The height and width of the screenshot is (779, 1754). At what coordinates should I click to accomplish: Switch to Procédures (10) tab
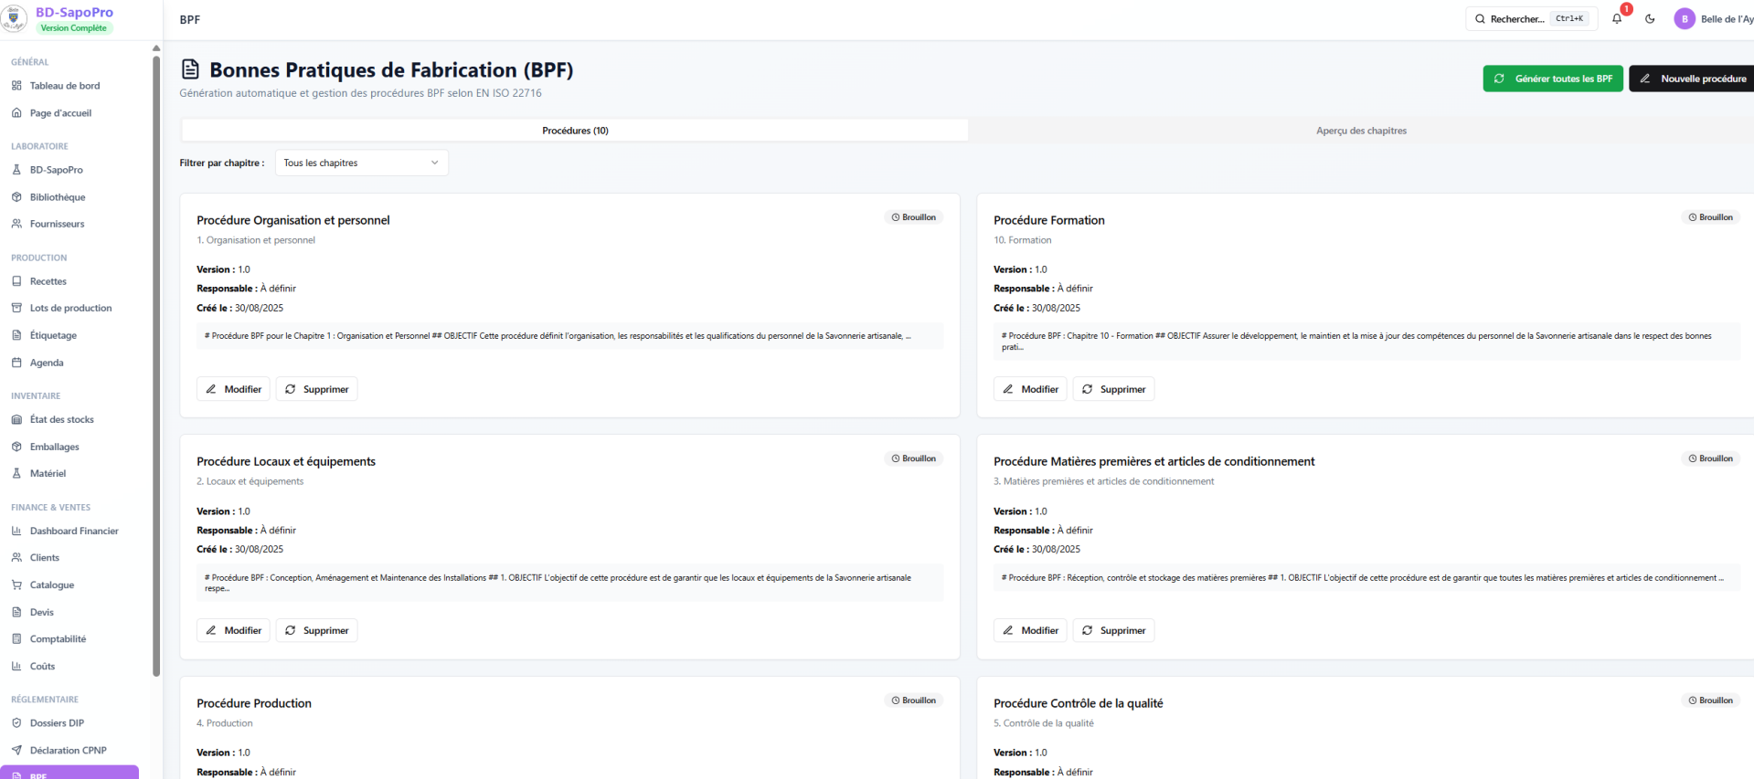pyautogui.click(x=575, y=131)
